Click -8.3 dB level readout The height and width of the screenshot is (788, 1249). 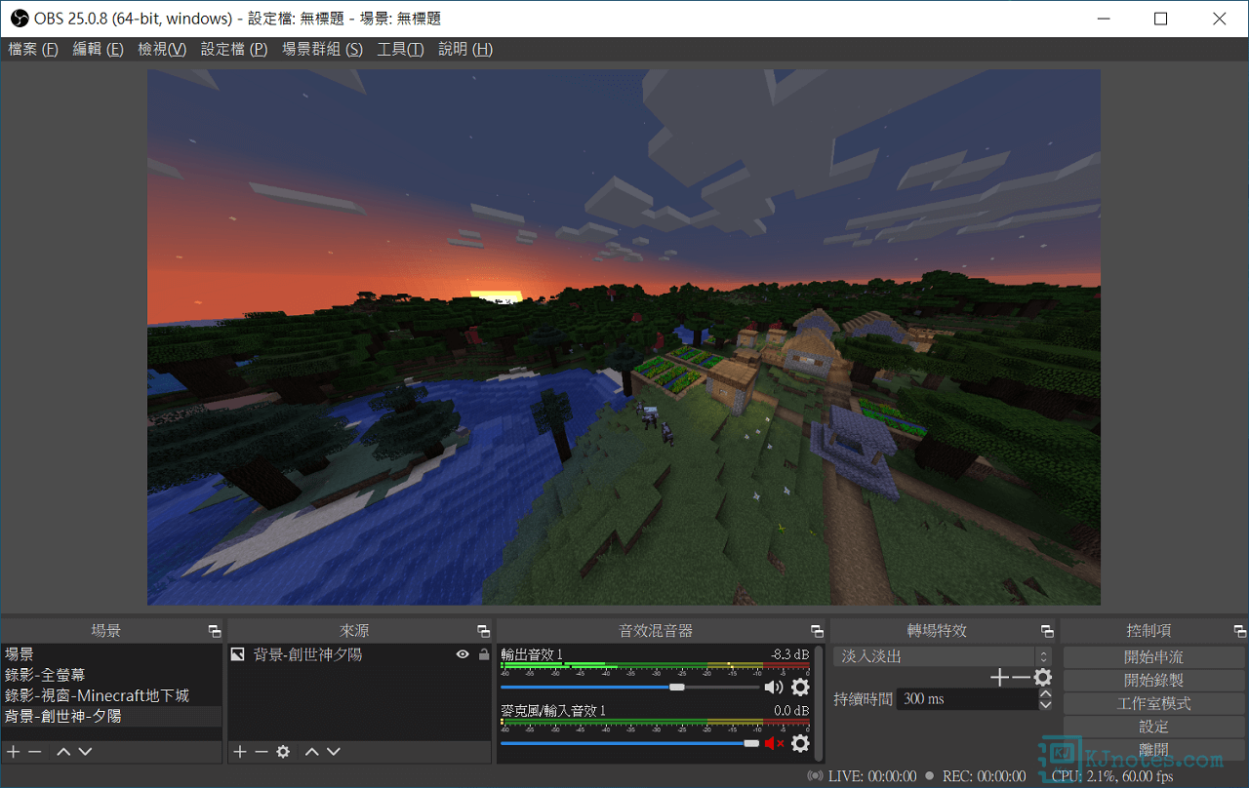coord(789,654)
